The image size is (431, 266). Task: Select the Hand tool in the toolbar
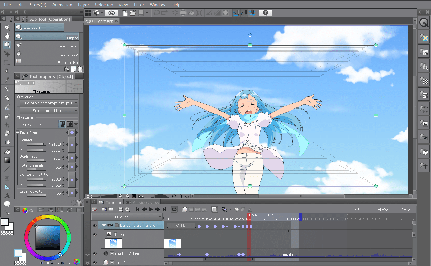point(7,36)
